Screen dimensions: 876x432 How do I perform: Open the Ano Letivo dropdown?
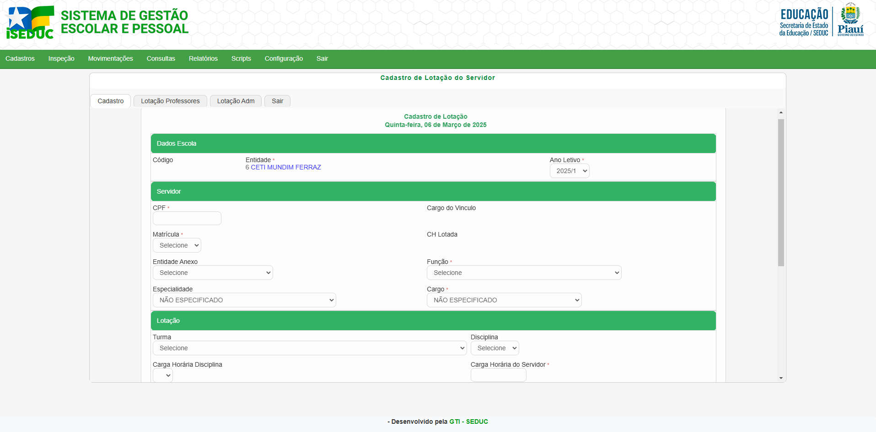pyautogui.click(x=569, y=171)
